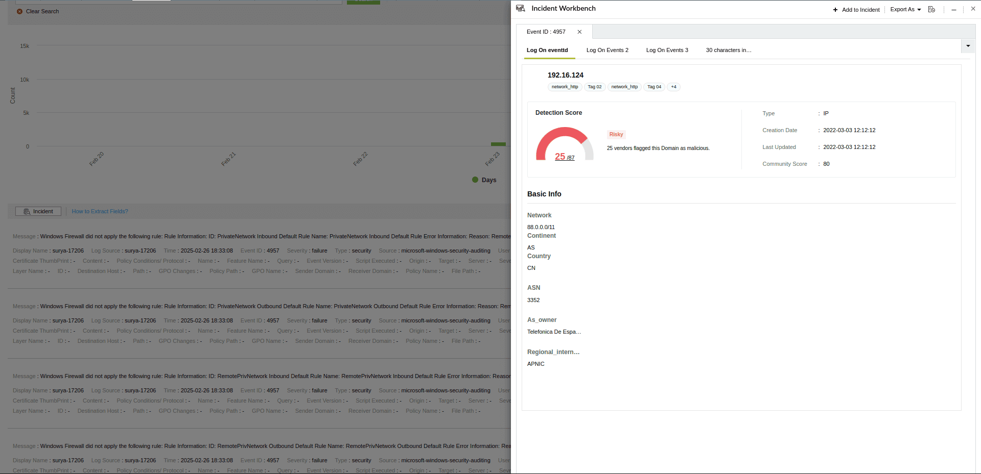Click the Type value IP

tap(826, 113)
